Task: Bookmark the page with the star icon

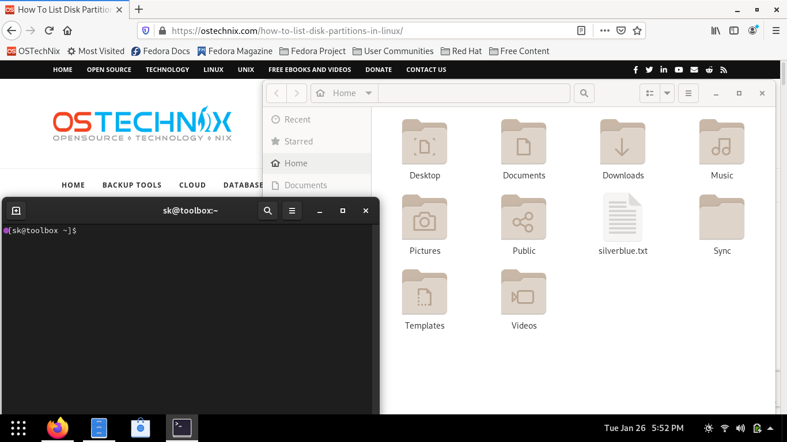Action: coord(637,31)
